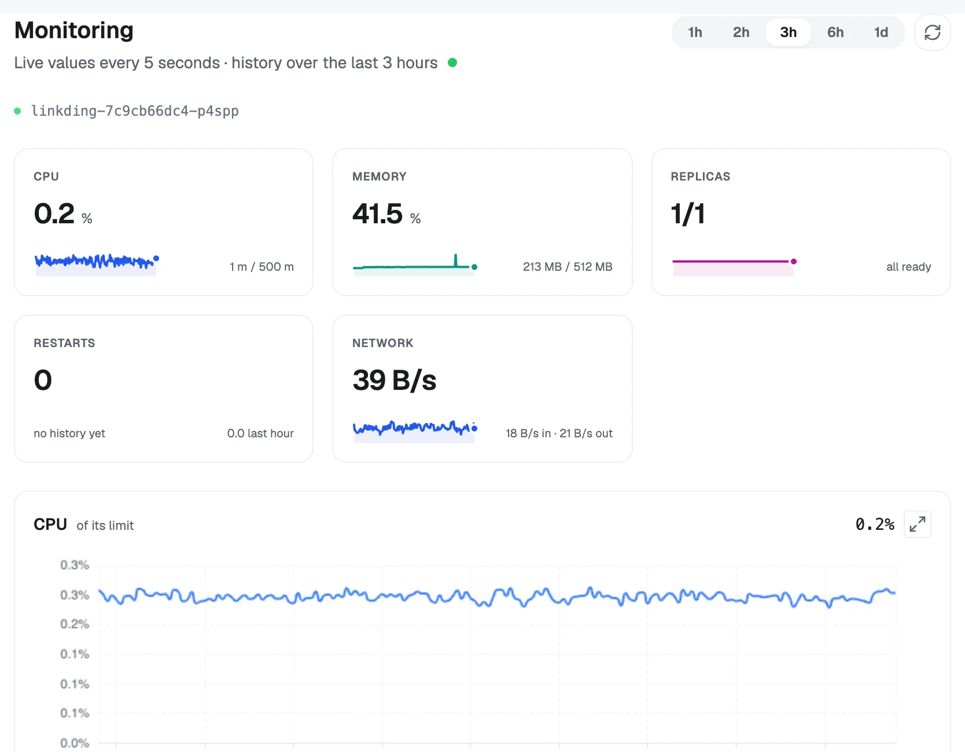Switch to the 6h time range
The height and width of the screenshot is (752, 965).
835,32
